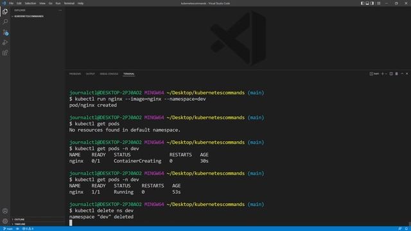Click the 'ContainerCreating' status value

coord(137,161)
